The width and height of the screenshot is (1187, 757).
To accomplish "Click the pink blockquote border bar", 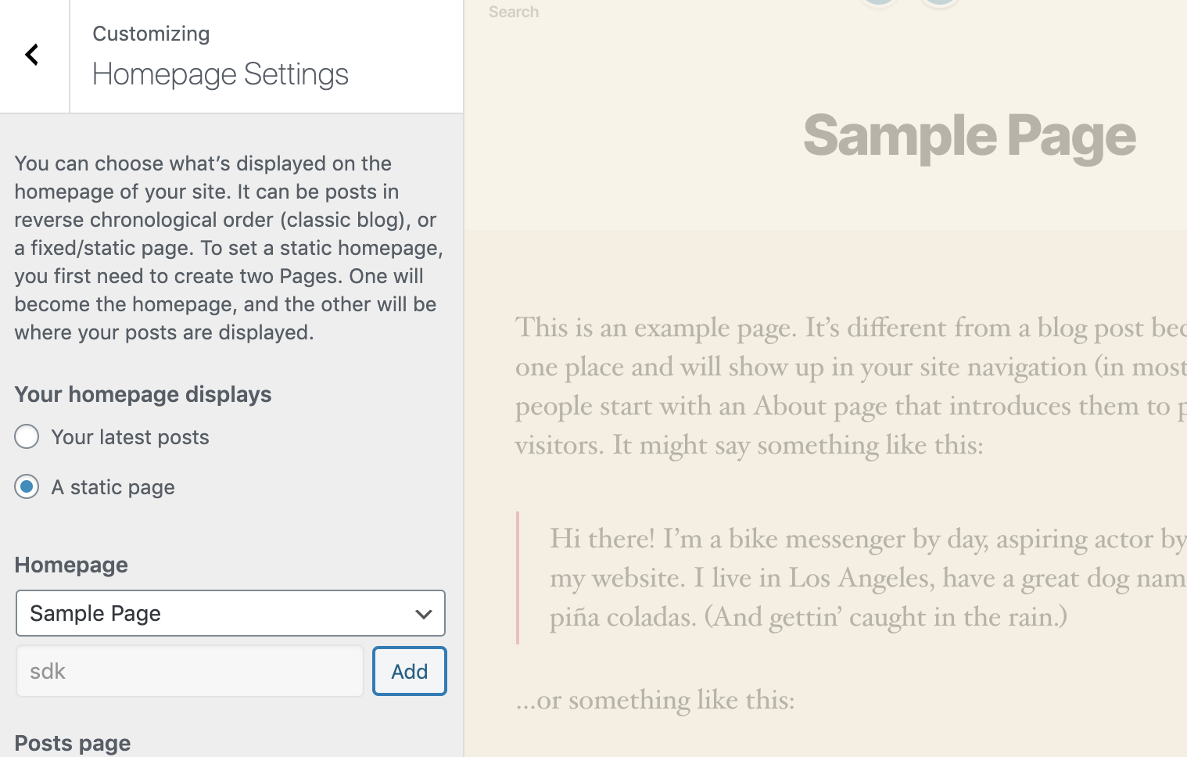I will 518,578.
